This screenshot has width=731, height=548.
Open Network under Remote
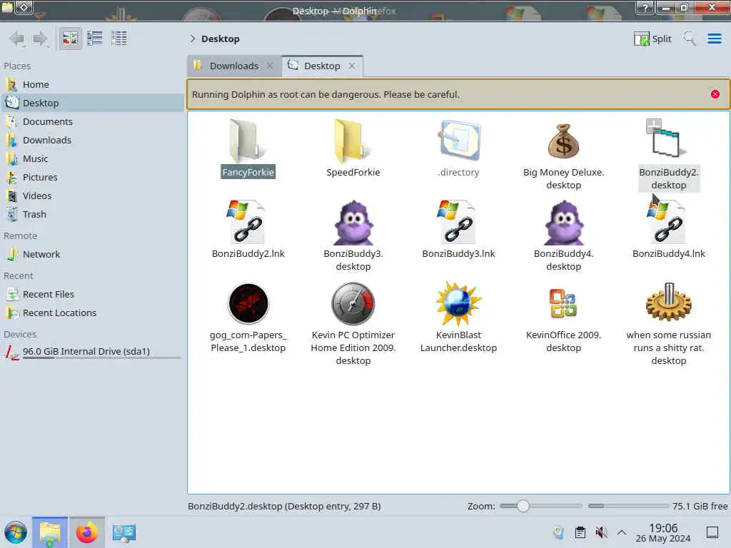92,255
